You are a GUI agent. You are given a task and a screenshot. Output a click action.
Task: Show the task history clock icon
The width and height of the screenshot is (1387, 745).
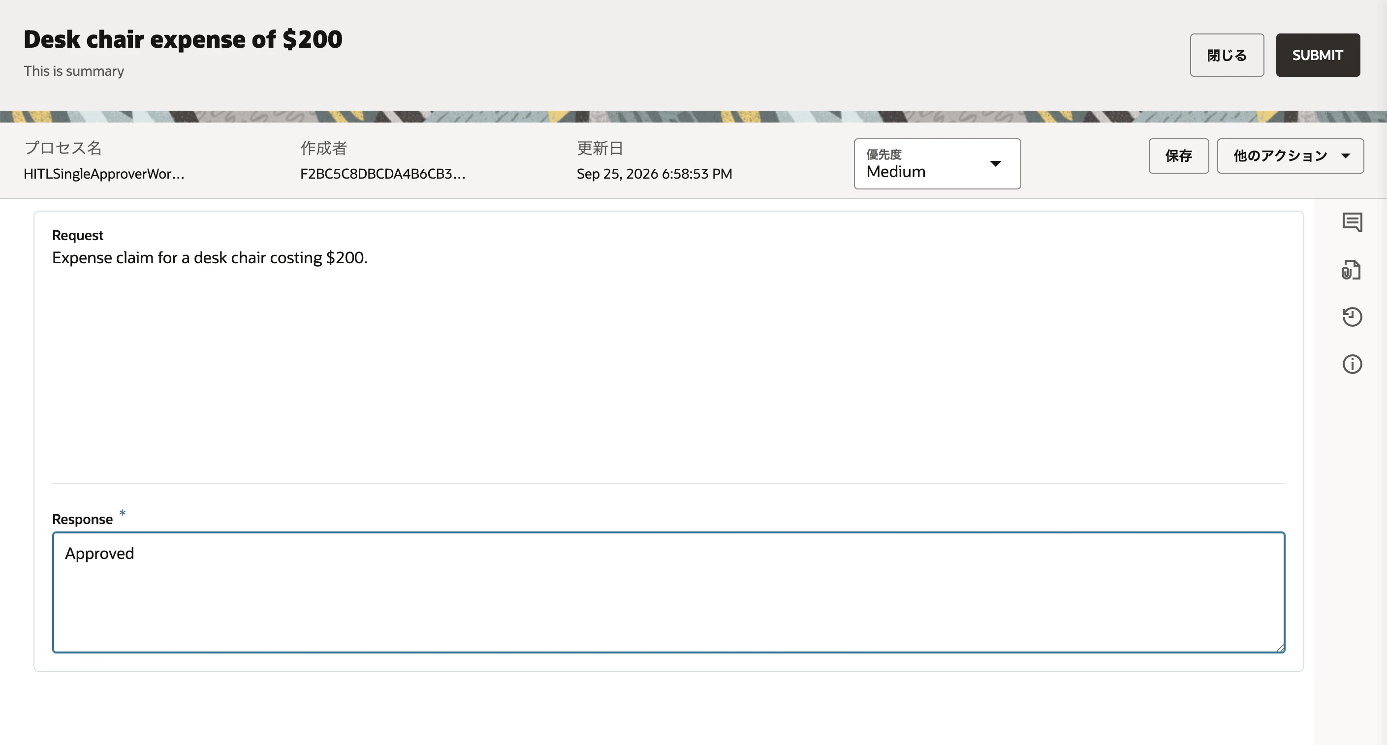click(1352, 316)
